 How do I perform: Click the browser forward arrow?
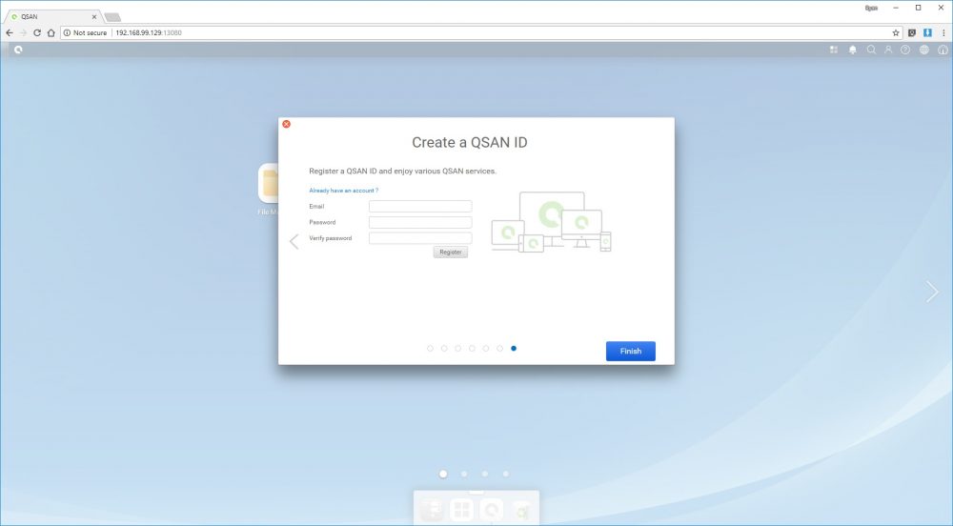[x=23, y=32]
